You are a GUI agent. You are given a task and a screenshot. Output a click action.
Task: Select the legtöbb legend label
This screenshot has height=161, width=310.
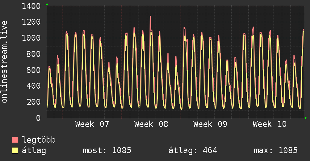click(39, 140)
